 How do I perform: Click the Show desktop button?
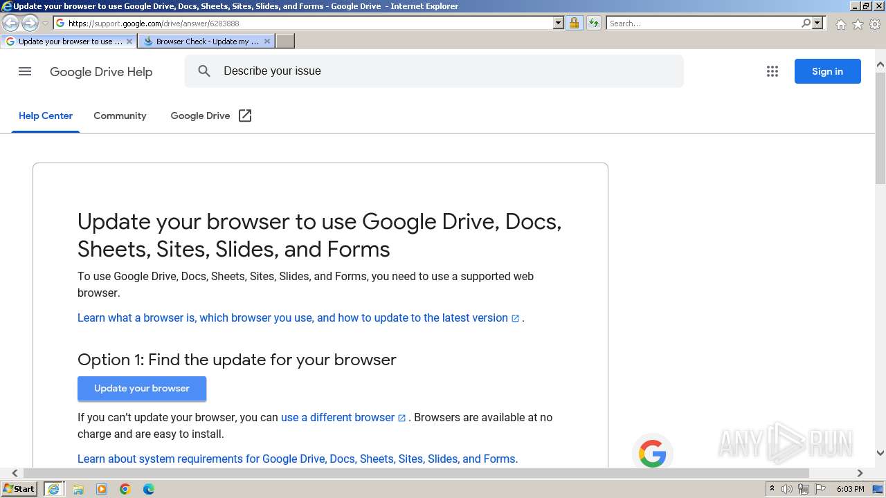[x=878, y=489]
